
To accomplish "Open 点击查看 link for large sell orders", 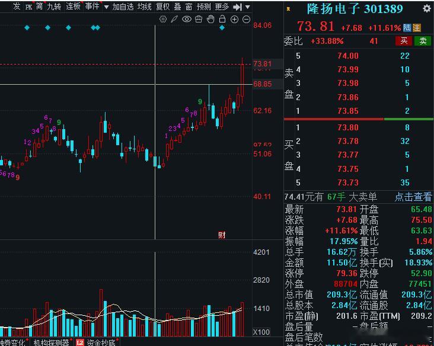I will coord(413,197).
